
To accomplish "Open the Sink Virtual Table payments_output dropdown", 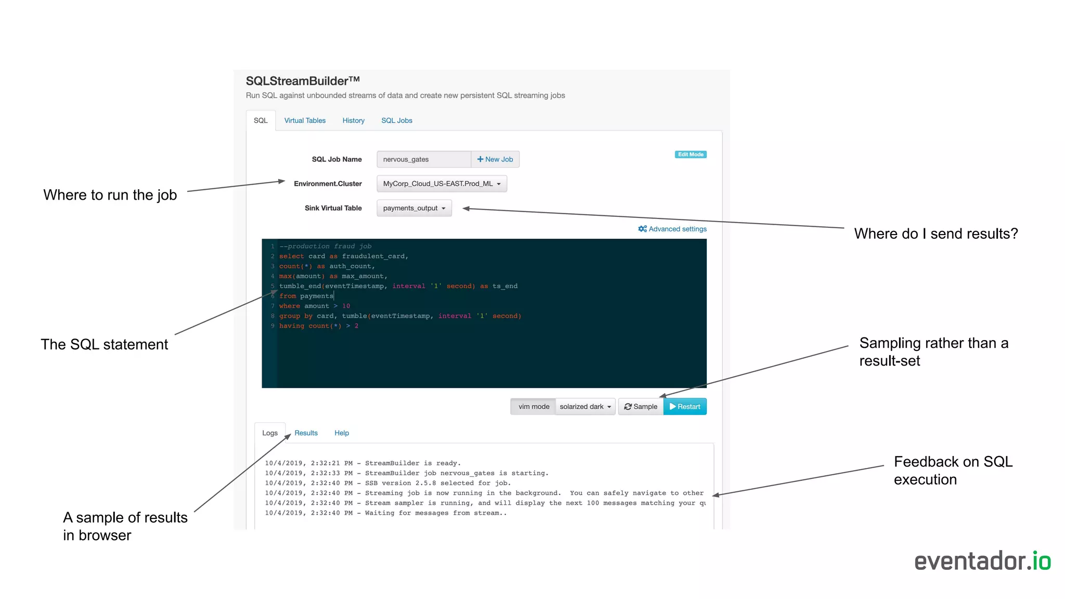I will (x=414, y=208).
